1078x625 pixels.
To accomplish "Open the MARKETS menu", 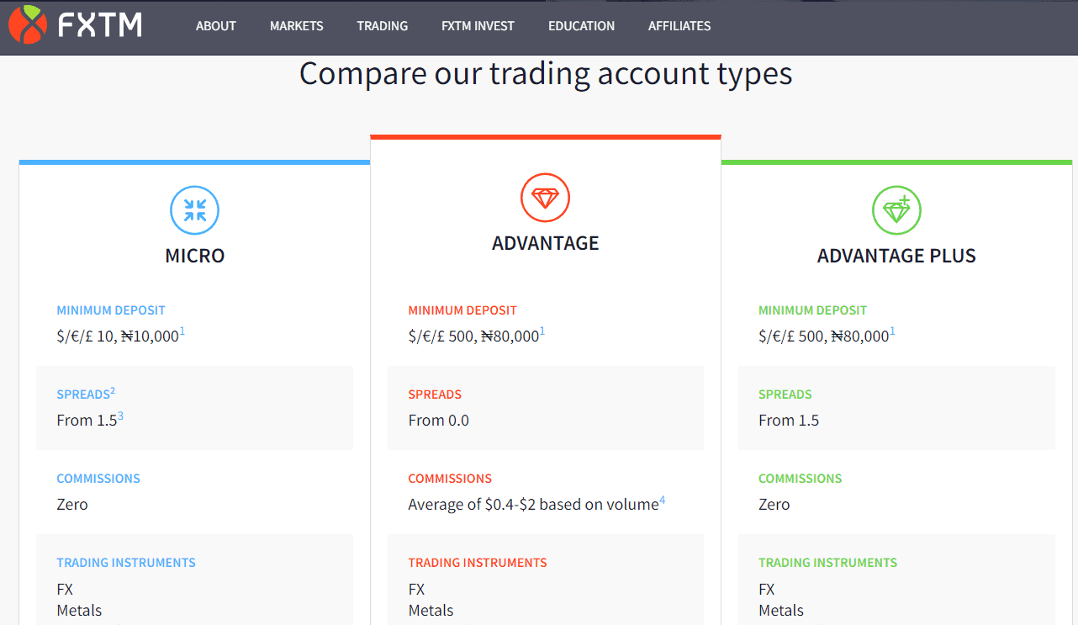I will 296,26.
